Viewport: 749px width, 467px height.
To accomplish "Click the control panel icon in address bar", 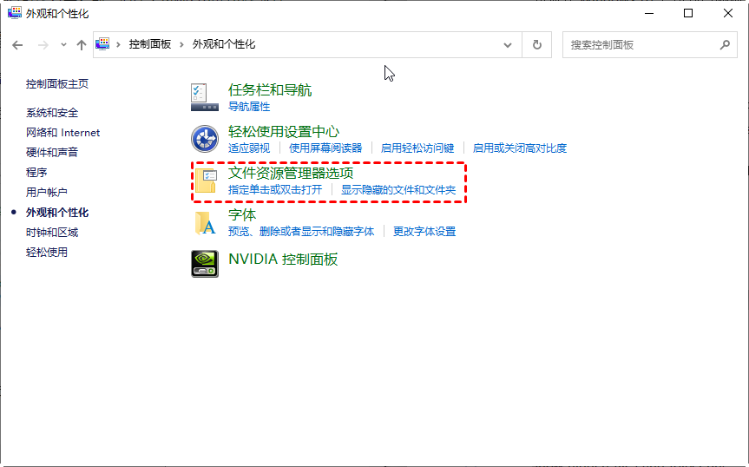I will coord(102,44).
